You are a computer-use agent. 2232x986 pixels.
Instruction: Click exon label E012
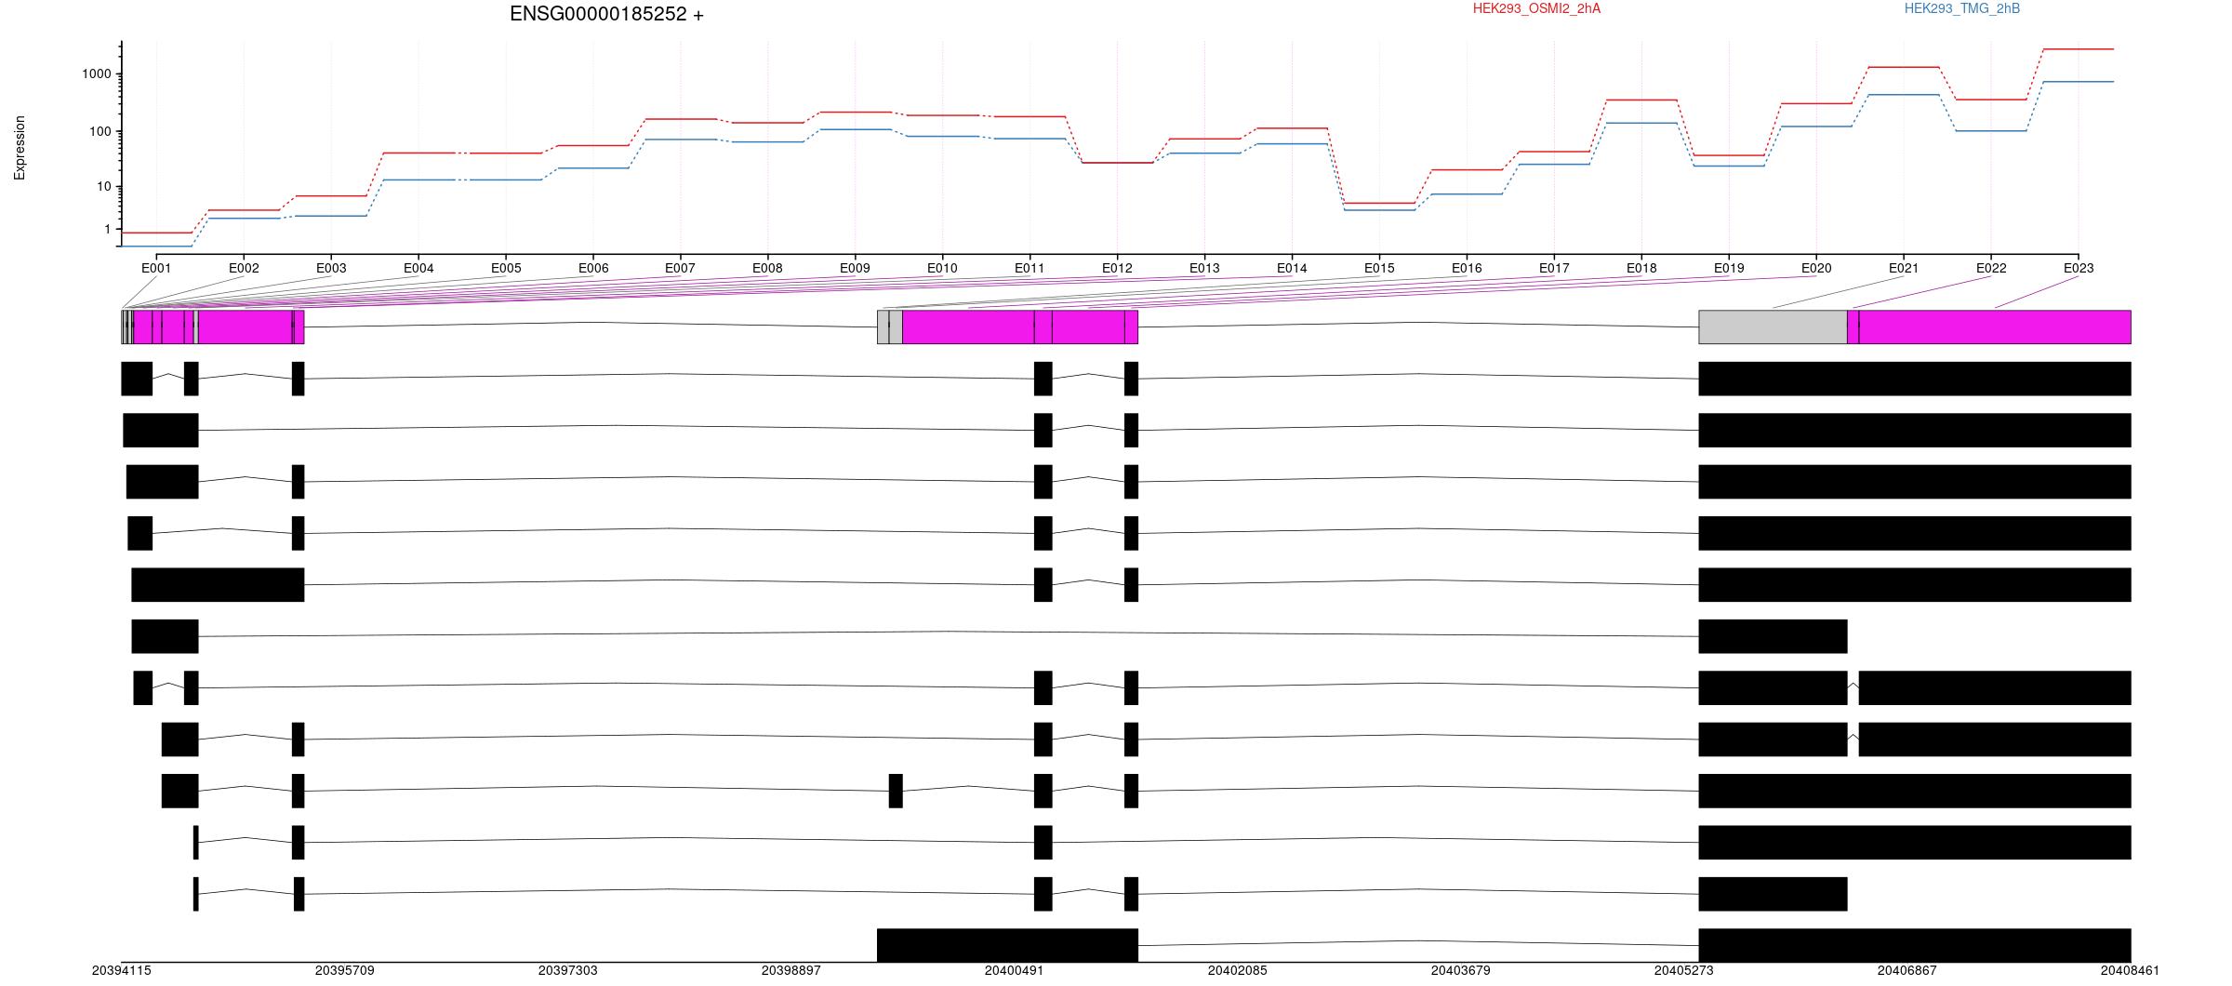tap(1117, 268)
